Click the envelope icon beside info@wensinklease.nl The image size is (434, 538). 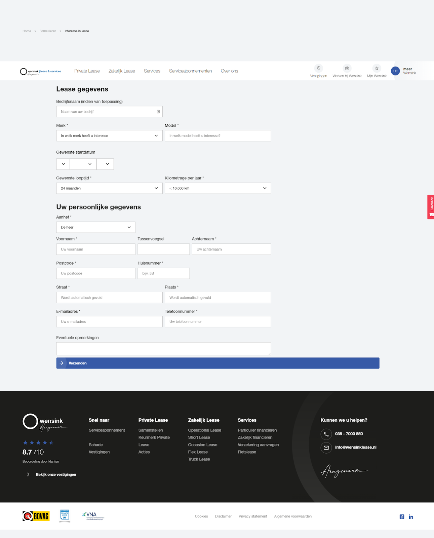pos(326,448)
